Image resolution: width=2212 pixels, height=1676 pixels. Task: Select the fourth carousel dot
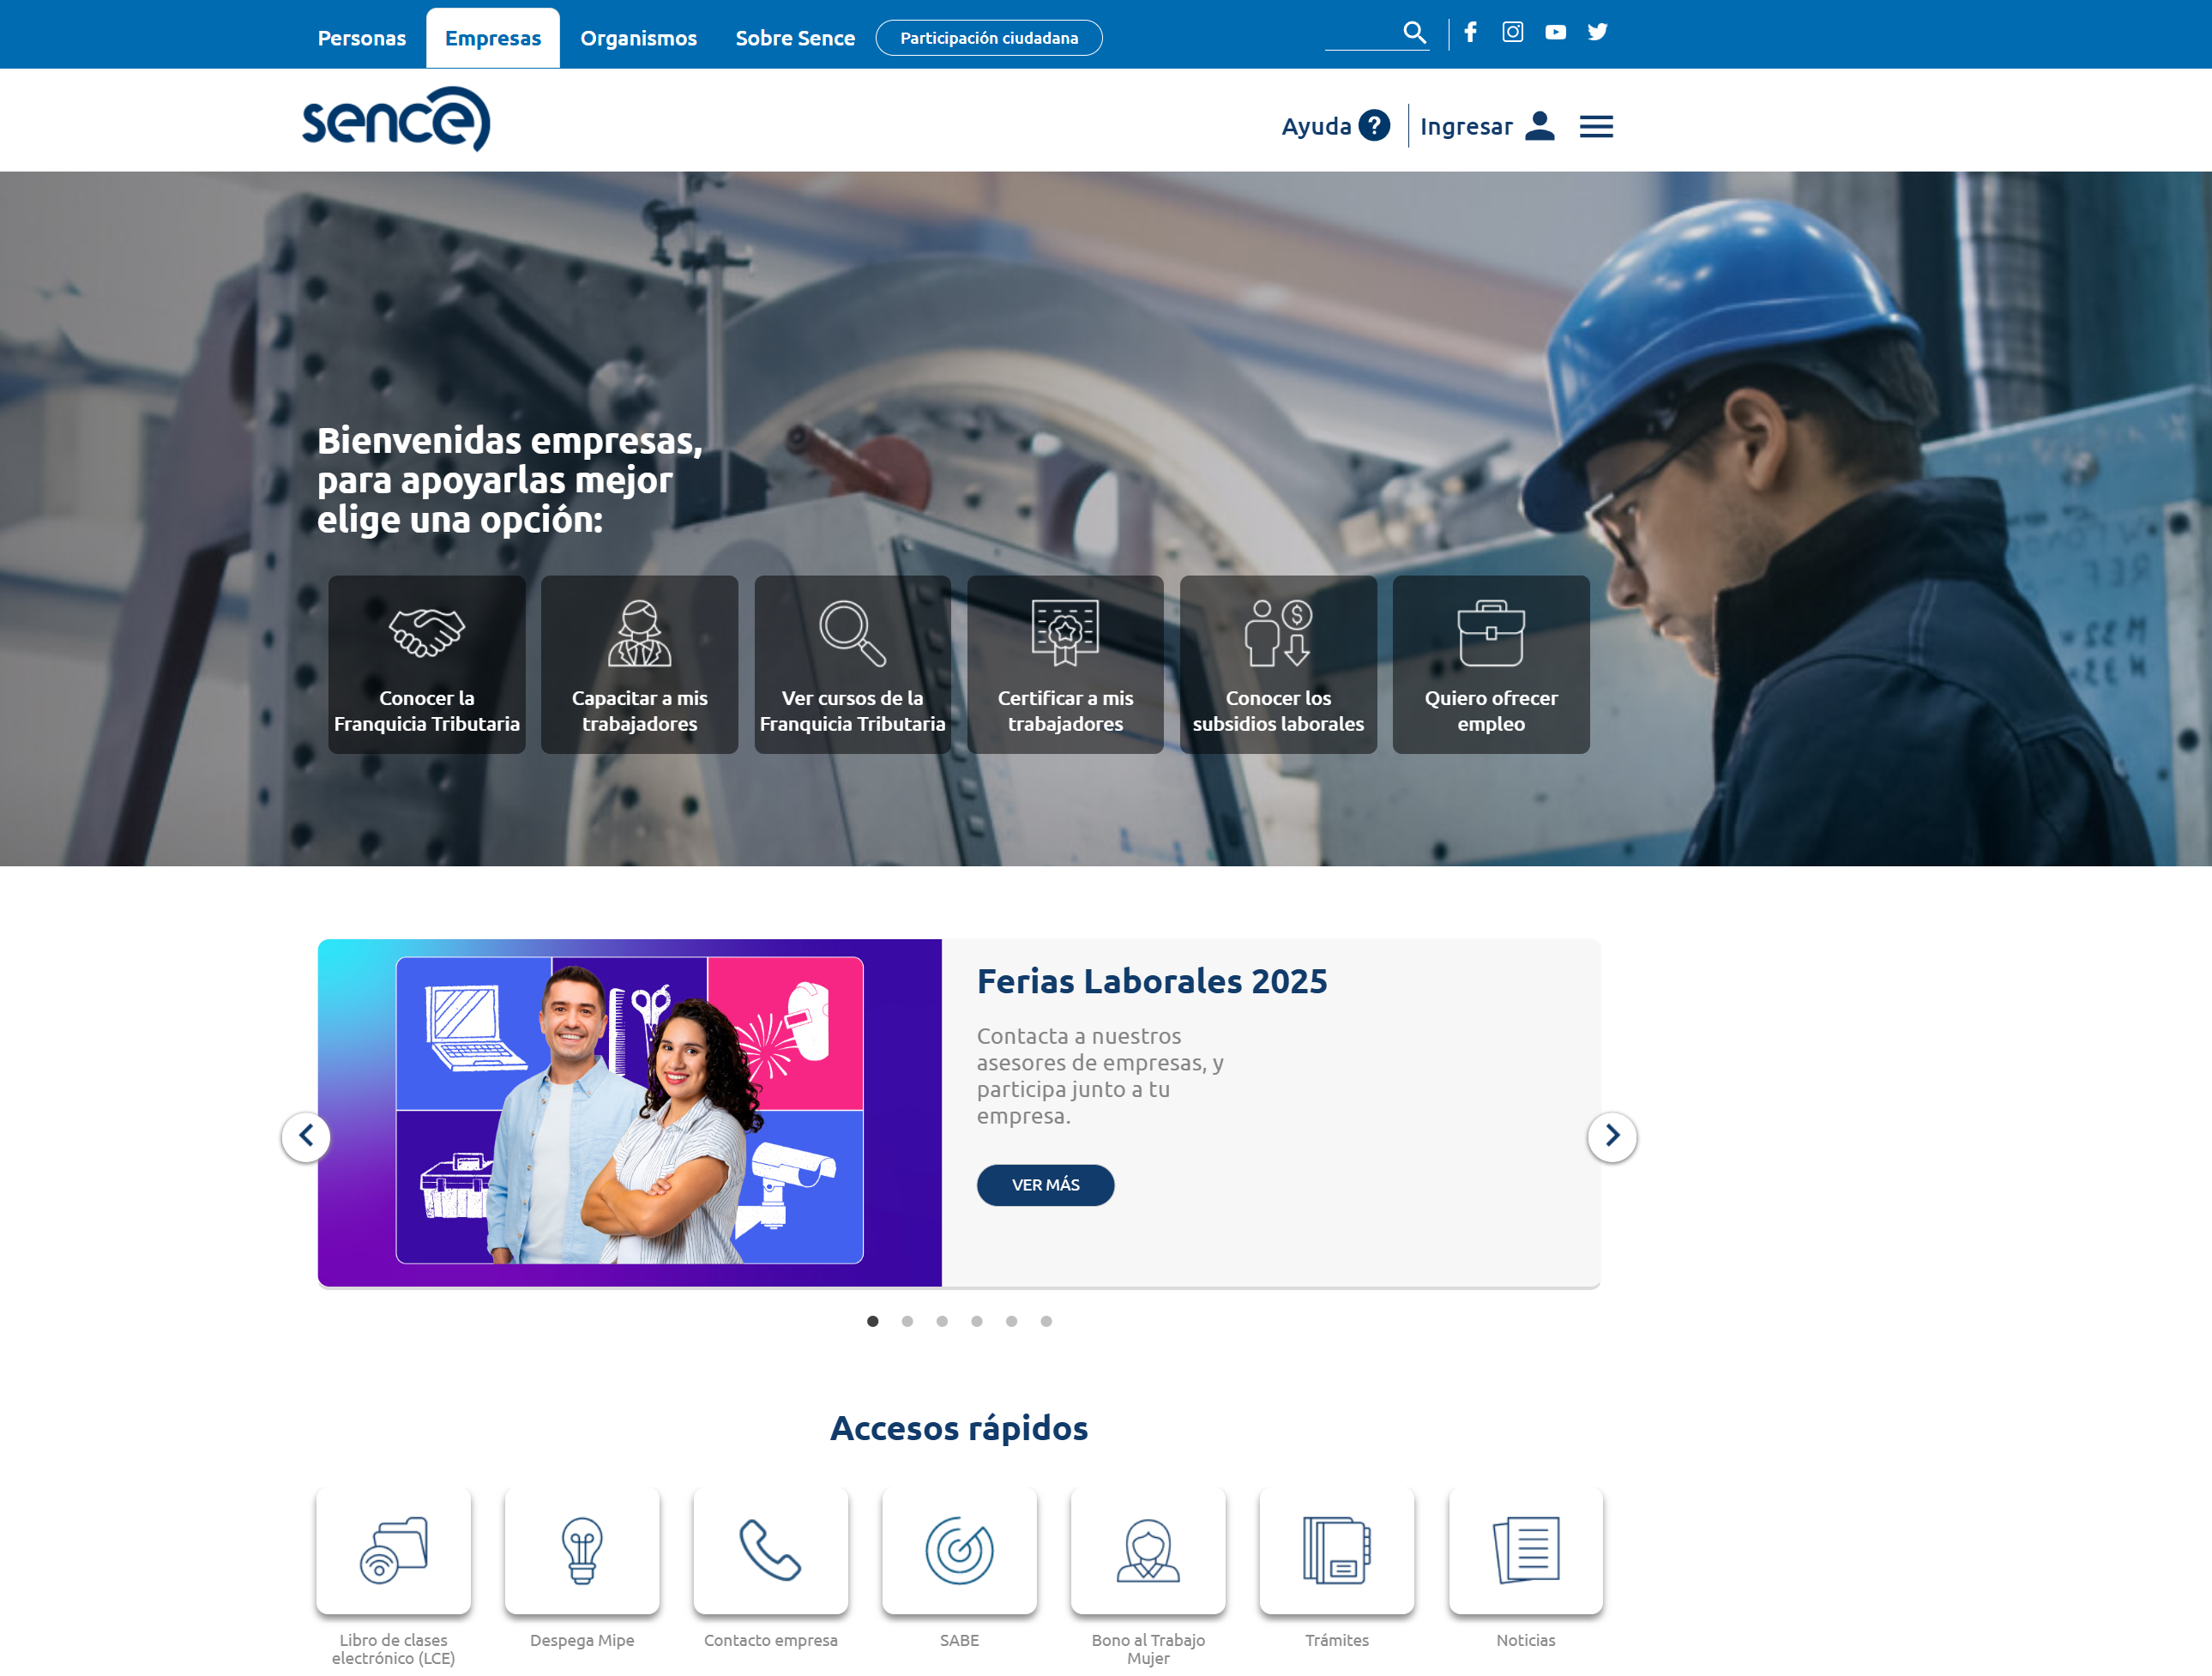[x=976, y=1321]
